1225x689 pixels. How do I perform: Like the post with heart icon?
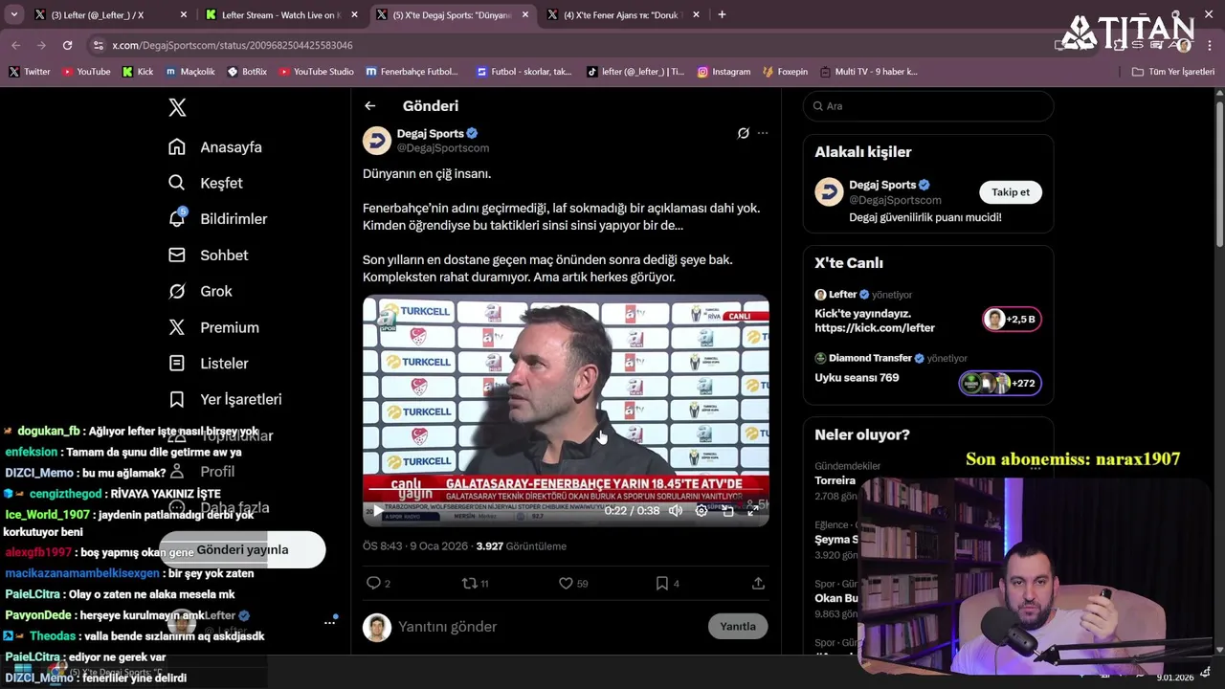[x=566, y=583]
